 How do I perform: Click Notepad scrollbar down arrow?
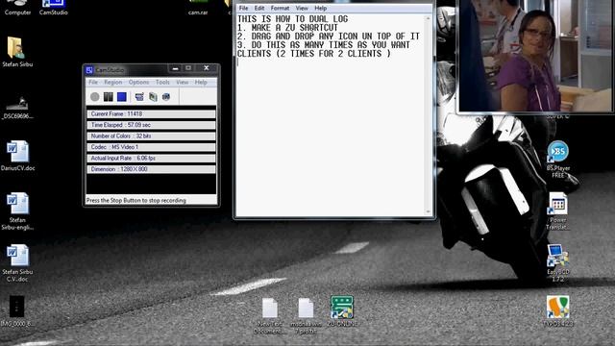point(428,211)
